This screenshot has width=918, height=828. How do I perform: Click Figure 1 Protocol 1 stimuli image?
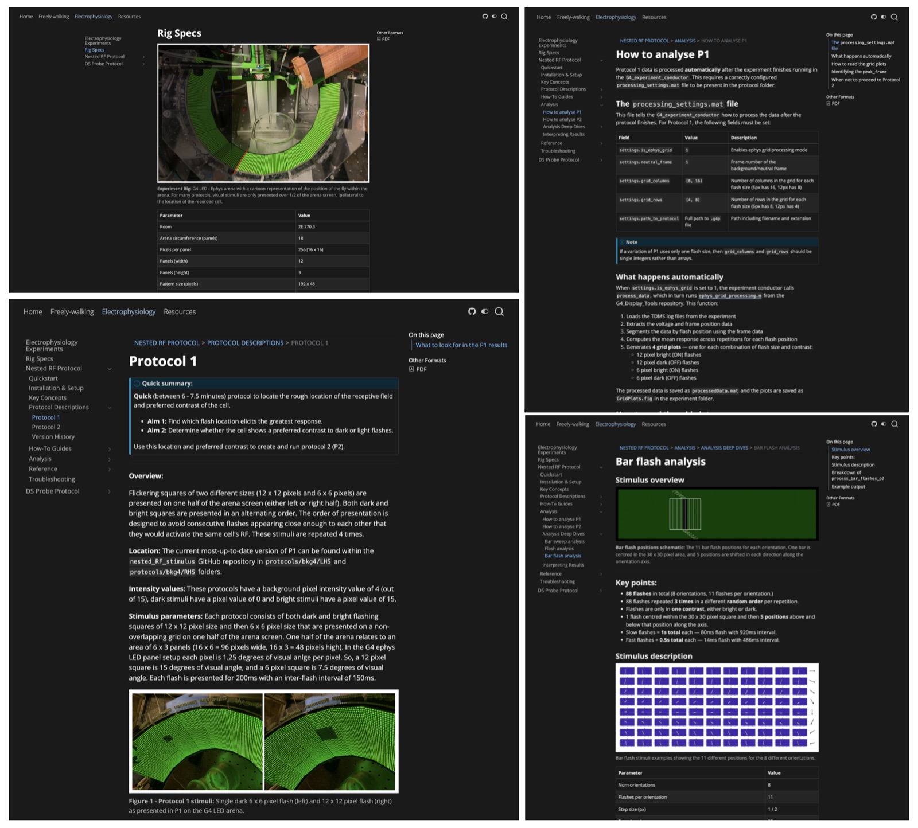[263, 741]
